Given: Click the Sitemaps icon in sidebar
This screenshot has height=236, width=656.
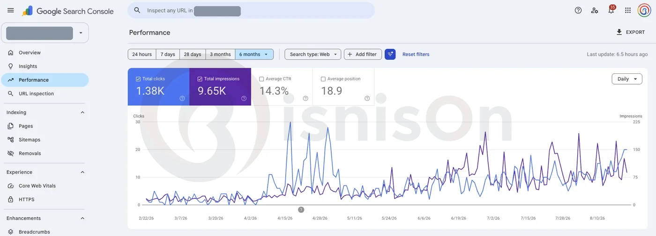Looking at the screenshot, I should tap(11, 140).
